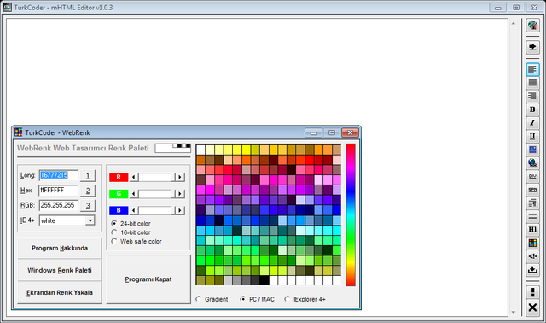
Task: Click button 2 next to Hex value
Action: click(x=87, y=191)
